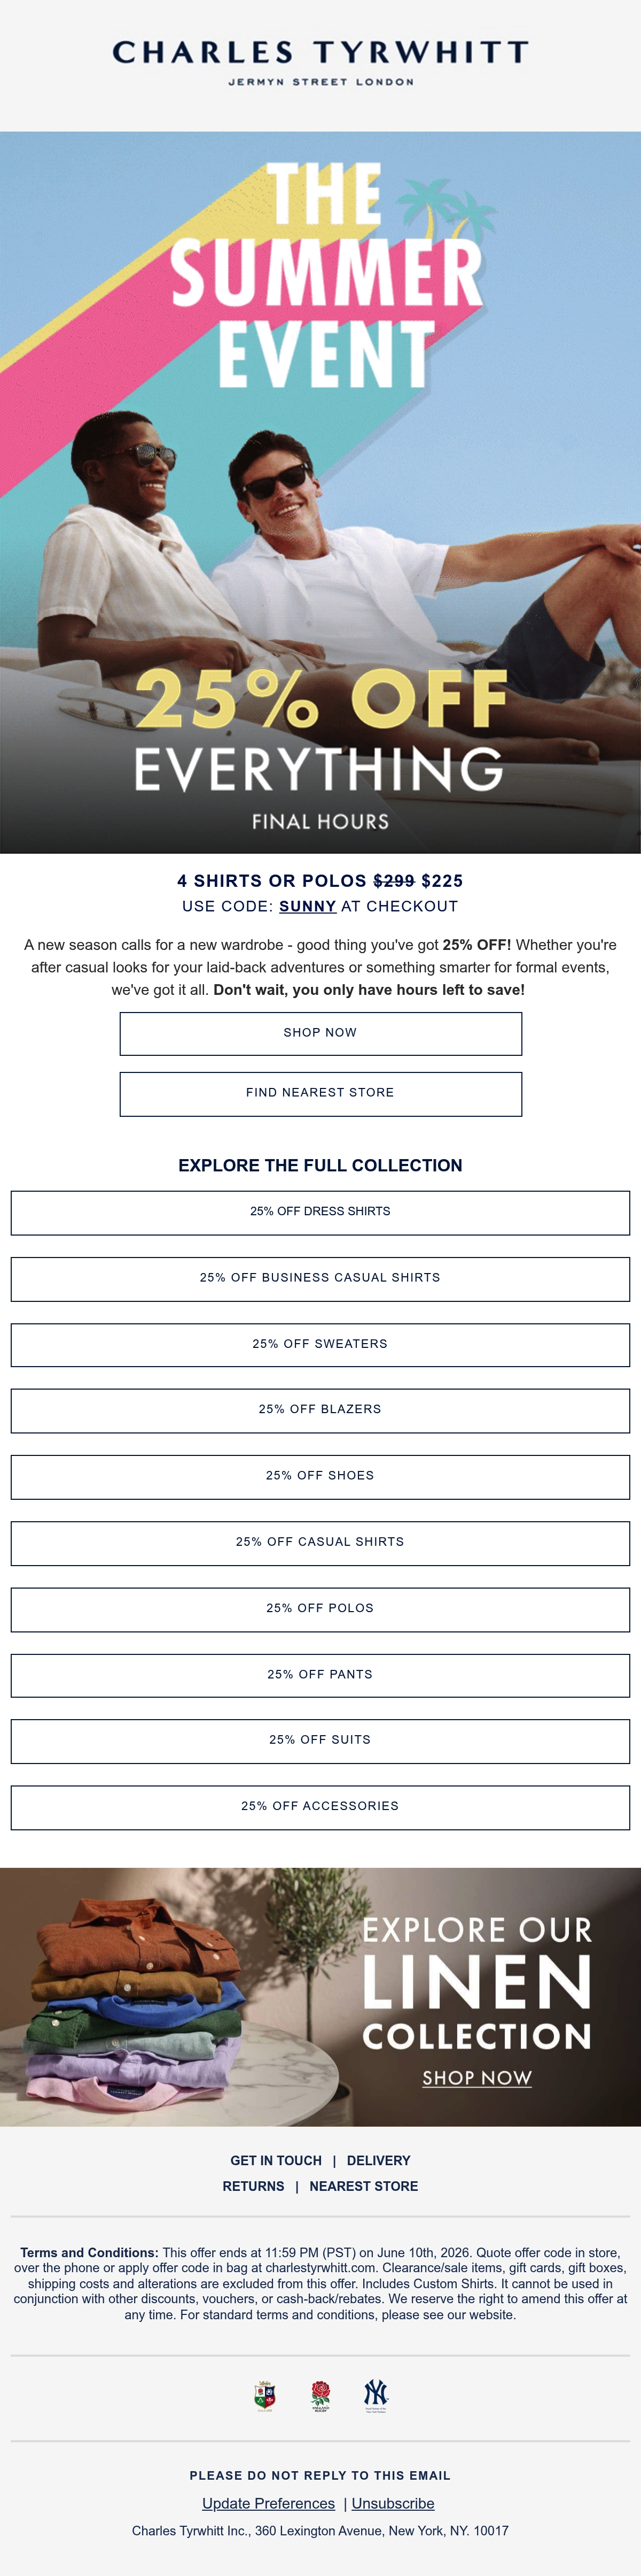
Task: Browse 25% OFF BLAZERS
Action: 320,1410
